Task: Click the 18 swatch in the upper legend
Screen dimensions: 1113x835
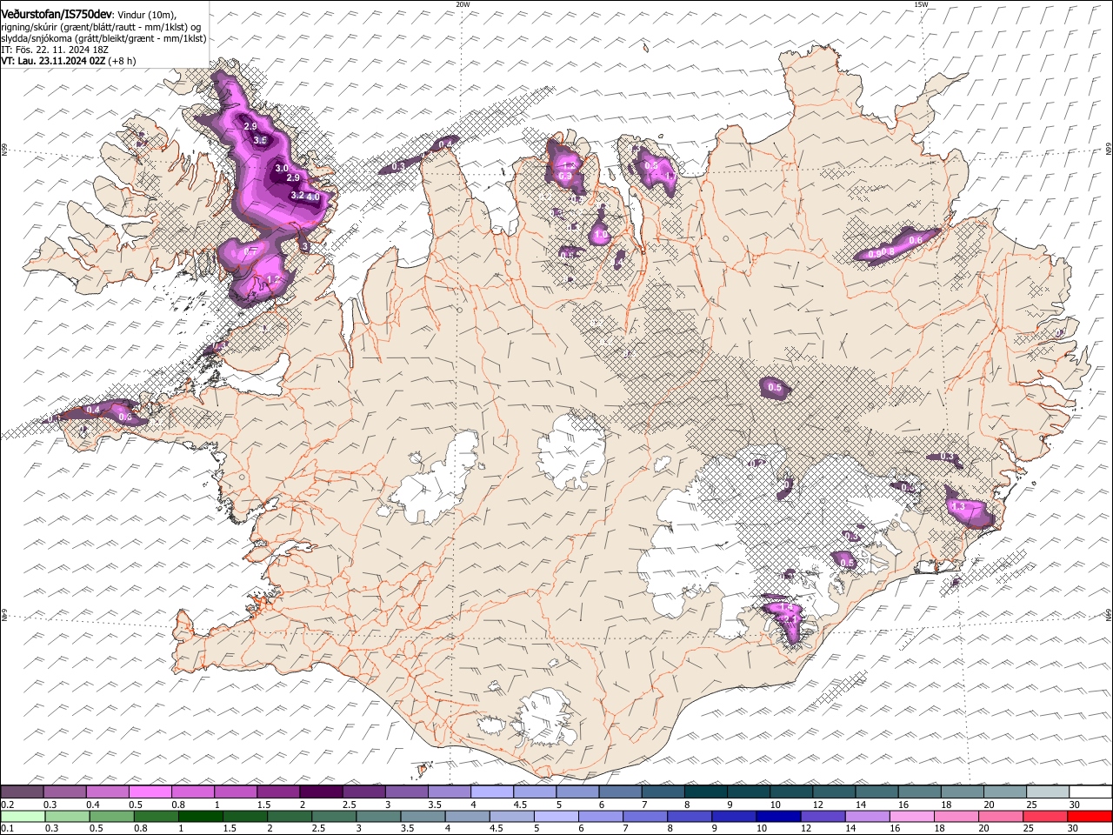Action: [x=962, y=792]
